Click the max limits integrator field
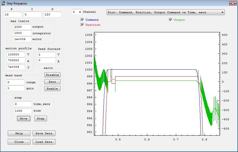 point(22,33)
